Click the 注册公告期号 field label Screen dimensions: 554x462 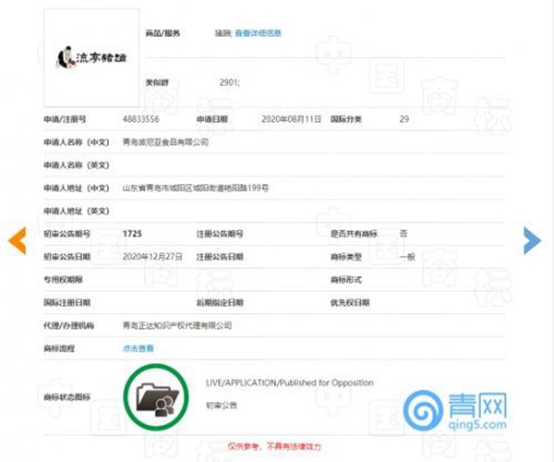[220, 234]
